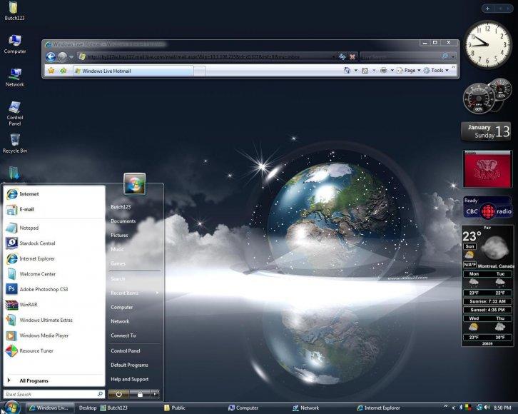
Task: Open Print dropdown arrow
Action: pyautogui.click(x=392, y=71)
